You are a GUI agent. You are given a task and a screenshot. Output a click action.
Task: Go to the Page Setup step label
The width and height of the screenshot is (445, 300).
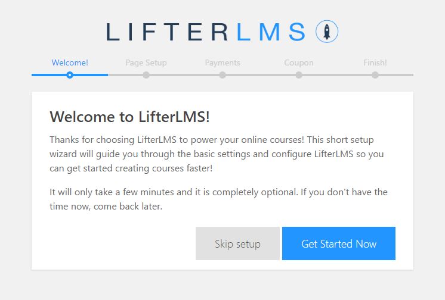click(x=146, y=62)
